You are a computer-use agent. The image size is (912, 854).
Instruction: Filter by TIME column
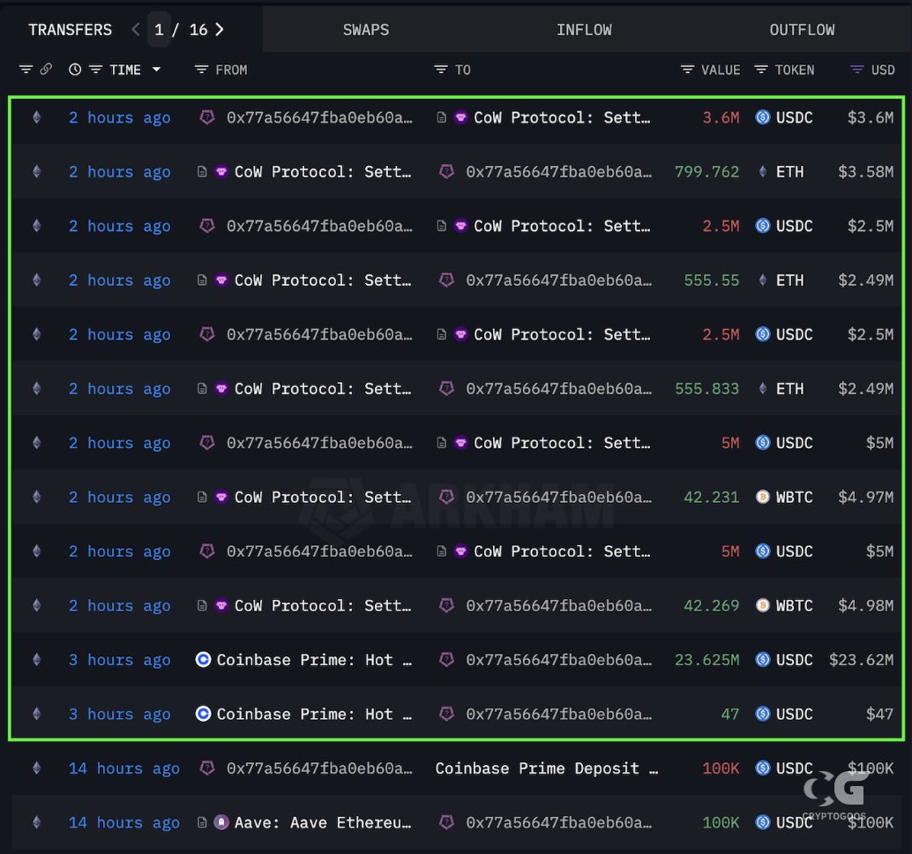click(x=95, y=70)
